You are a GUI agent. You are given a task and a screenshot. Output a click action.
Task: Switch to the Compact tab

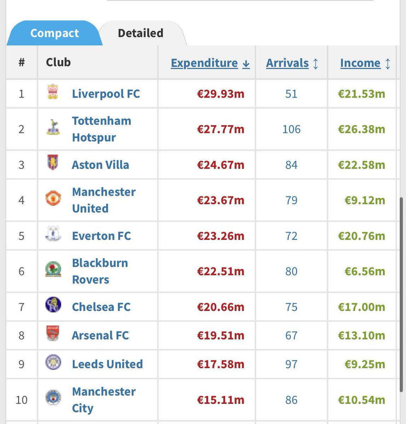54,33
